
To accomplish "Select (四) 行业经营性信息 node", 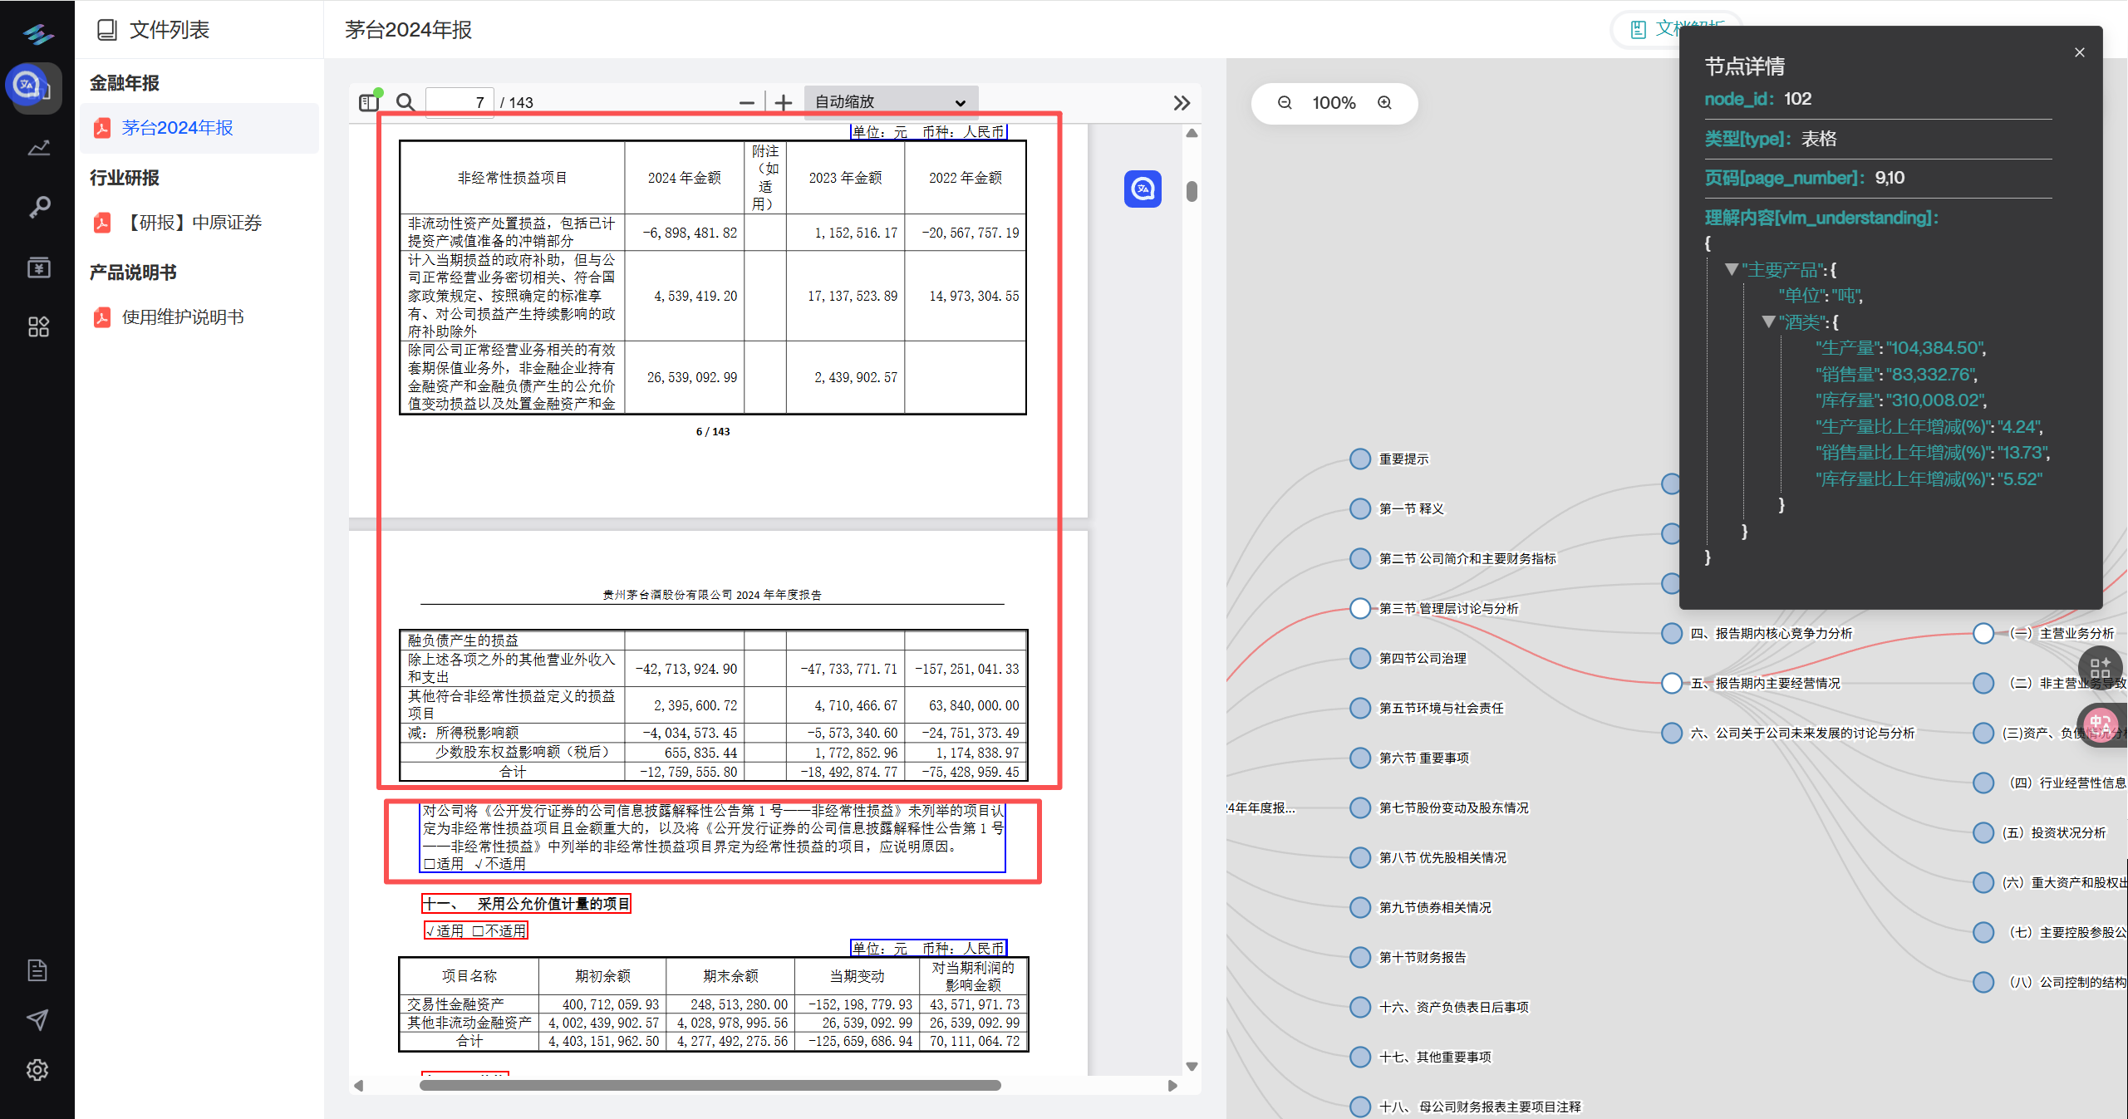I will pos(1983,783).
